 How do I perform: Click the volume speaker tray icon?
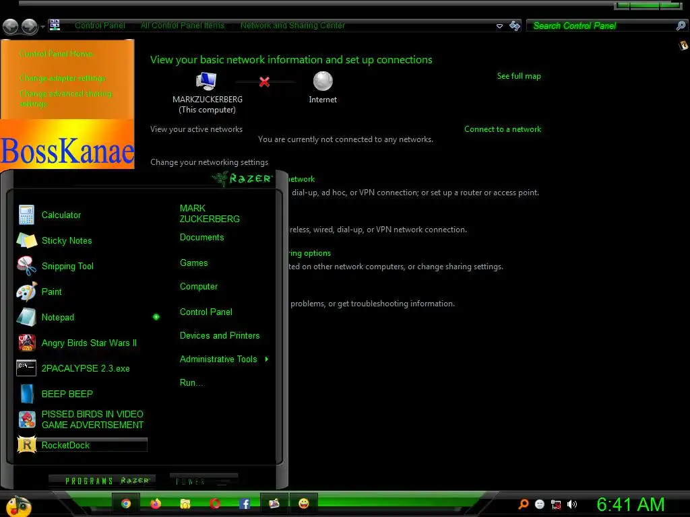click(x=571, y=504)
